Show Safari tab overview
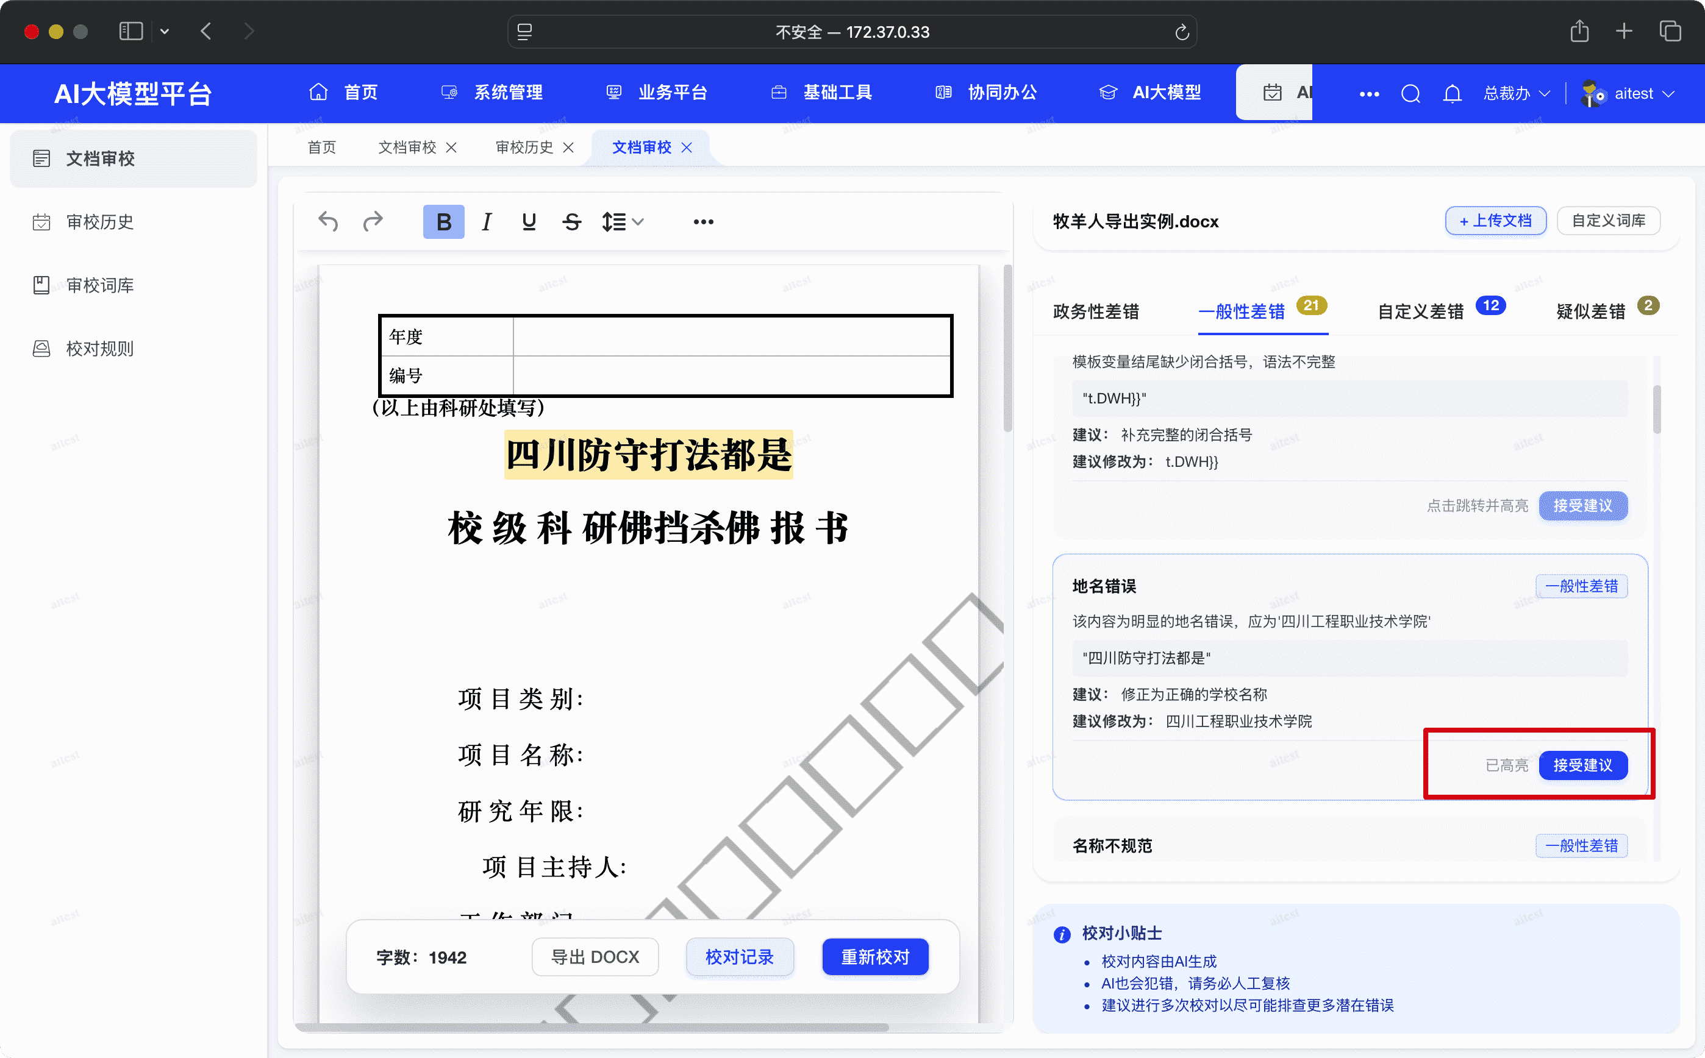 (1670, 32)
